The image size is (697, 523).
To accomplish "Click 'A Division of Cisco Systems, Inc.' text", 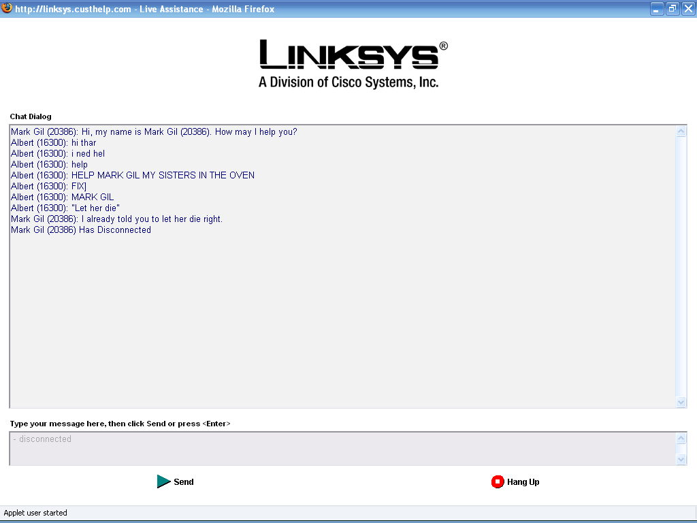I will pos(348,82).
